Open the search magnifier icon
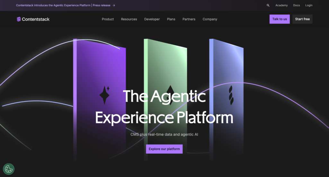 click(268, 5)
